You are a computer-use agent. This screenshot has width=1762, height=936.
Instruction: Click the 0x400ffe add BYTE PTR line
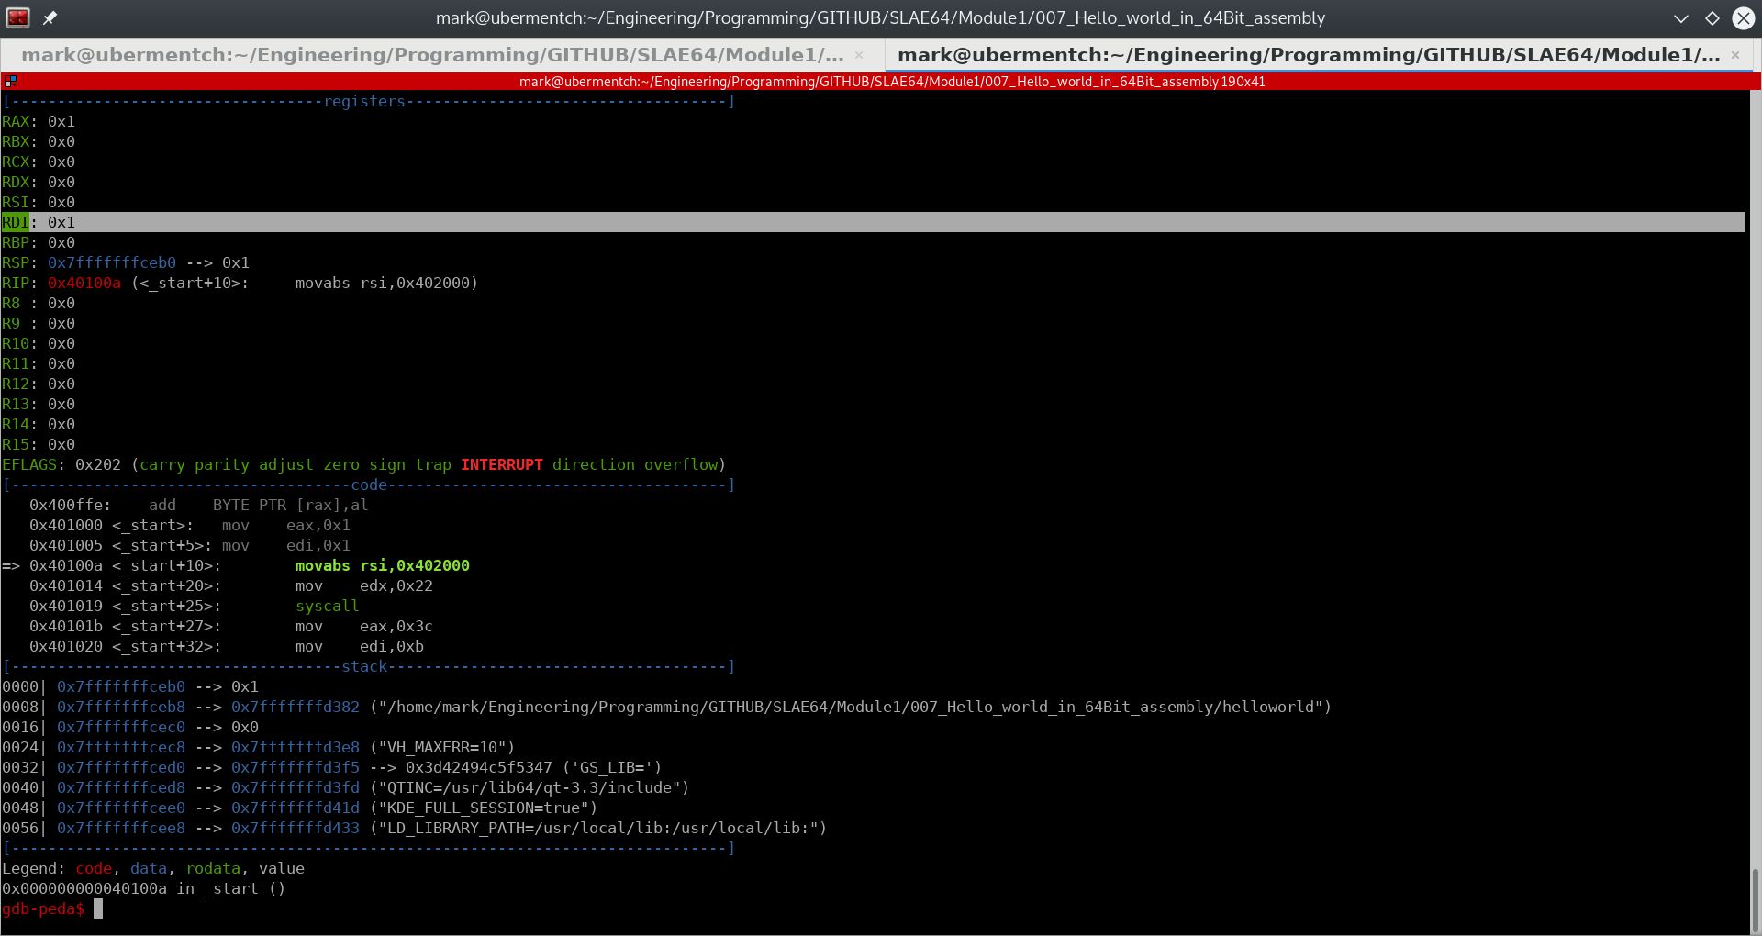199,505
